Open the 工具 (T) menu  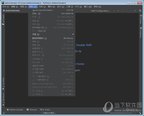click(70, 7)
